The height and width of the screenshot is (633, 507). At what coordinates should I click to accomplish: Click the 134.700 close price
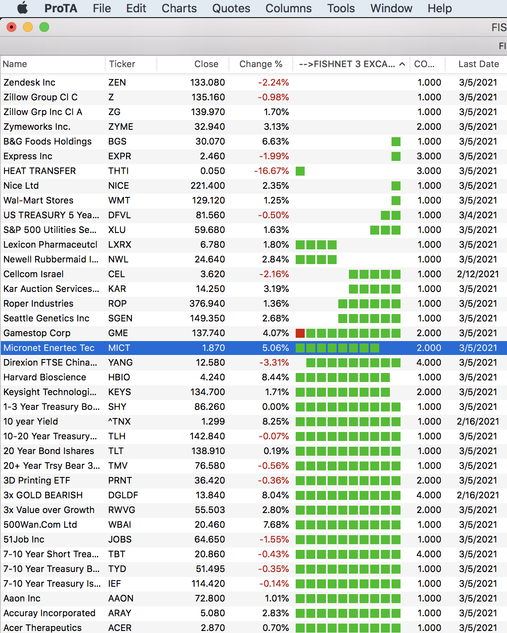[x=208, y=392]
